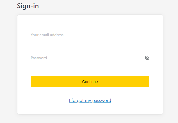
Task: Focus the Password input field
Action: pyautogui.click(x=87, y=58)
